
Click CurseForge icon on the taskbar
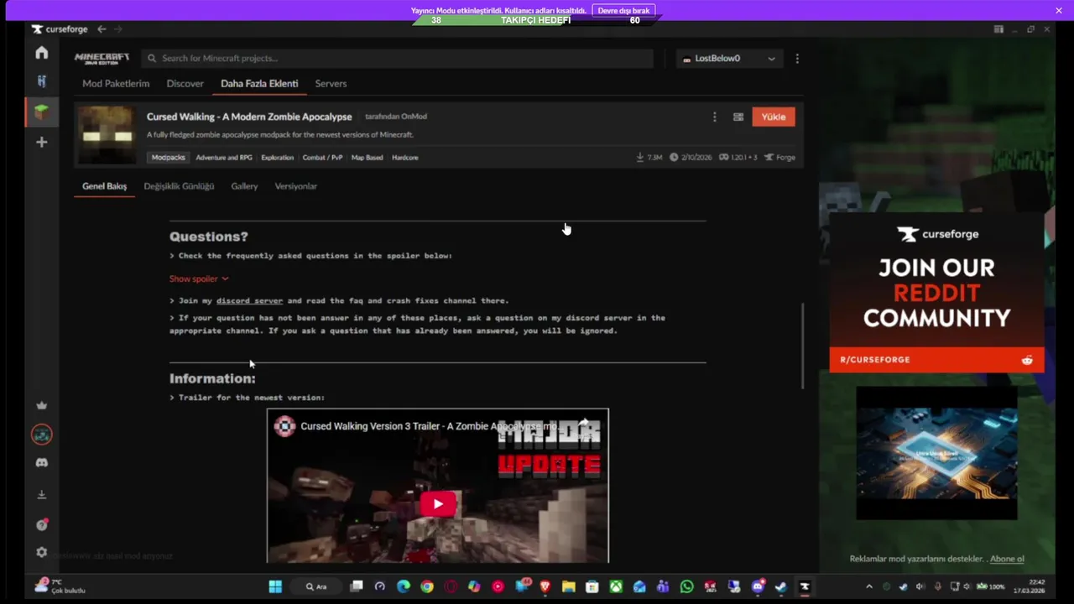(804, 586)
